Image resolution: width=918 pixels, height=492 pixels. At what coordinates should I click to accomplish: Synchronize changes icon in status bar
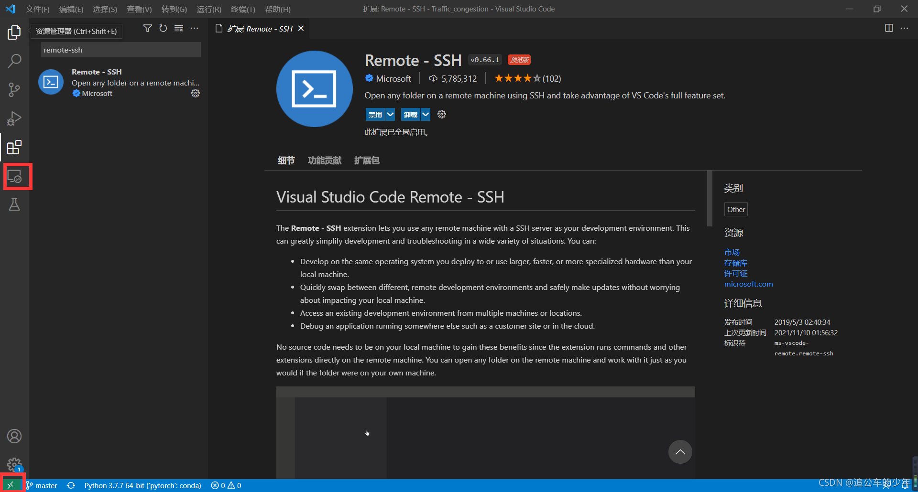pyautogui.click(x=71, y=485)
